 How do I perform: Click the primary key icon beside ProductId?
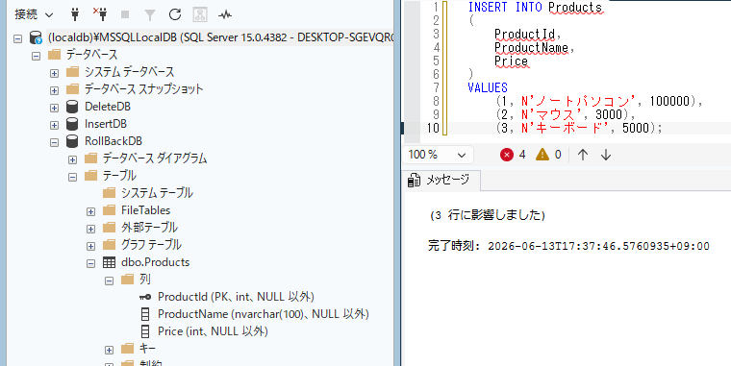145,297
